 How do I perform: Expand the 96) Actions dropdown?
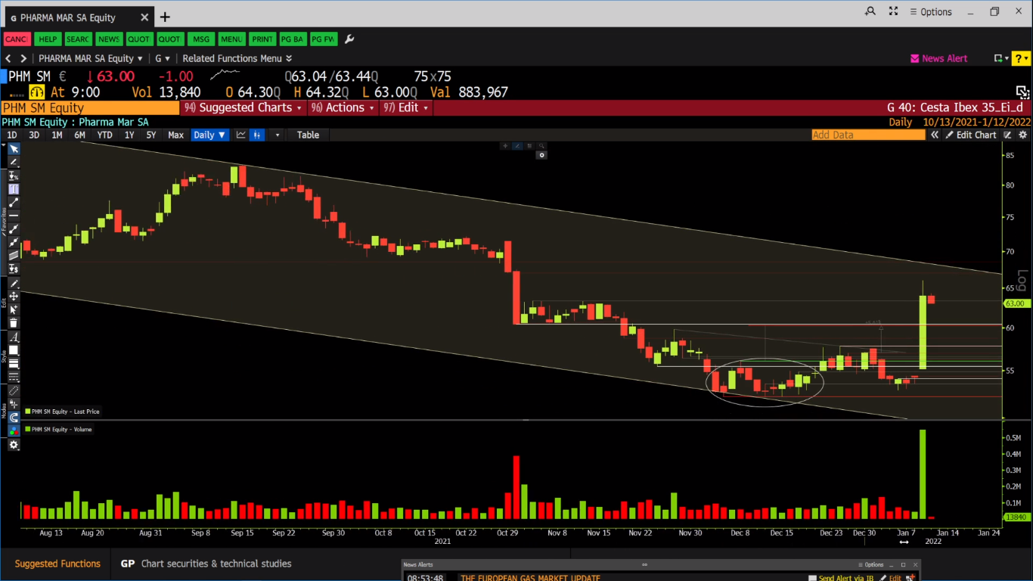point(343,107)
